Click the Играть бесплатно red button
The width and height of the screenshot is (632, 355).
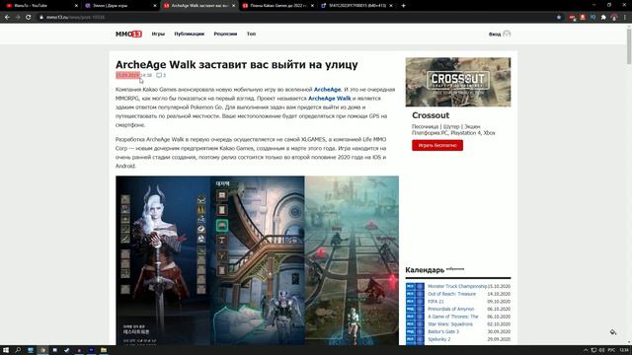437,145
